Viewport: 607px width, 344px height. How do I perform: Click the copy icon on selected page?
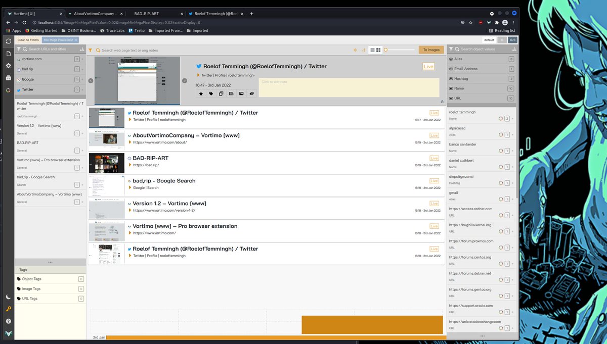coord(221,93)
